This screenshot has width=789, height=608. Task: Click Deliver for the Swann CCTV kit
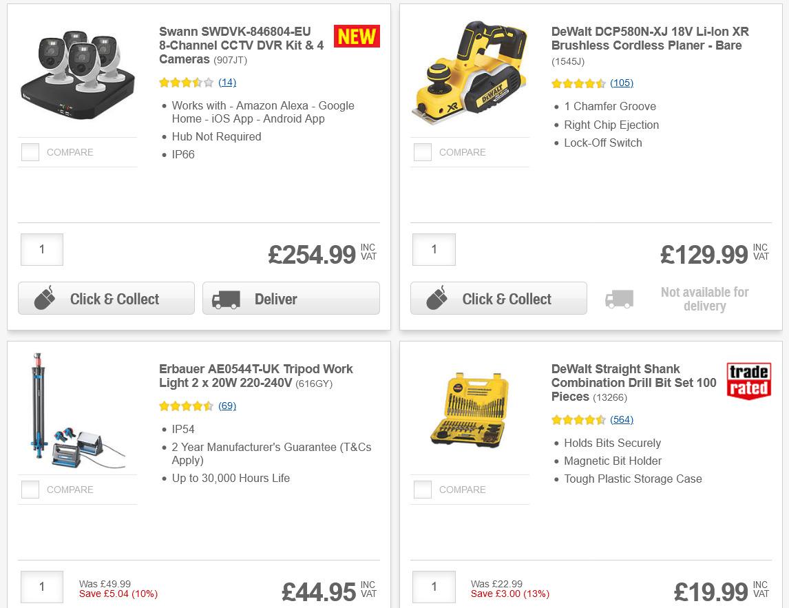(291, 299)
